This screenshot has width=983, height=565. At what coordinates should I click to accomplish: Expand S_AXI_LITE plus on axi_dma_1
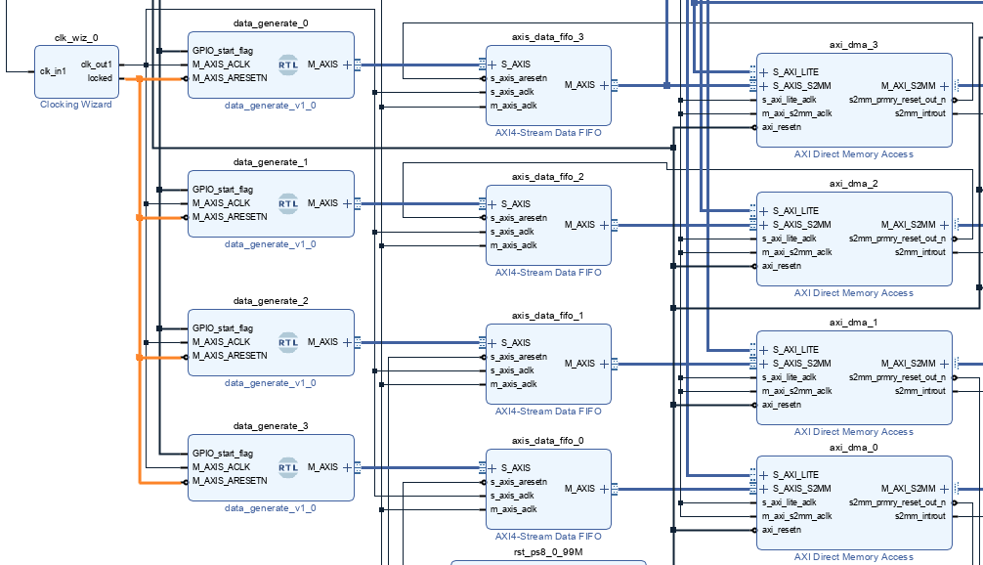pos(763,350)
